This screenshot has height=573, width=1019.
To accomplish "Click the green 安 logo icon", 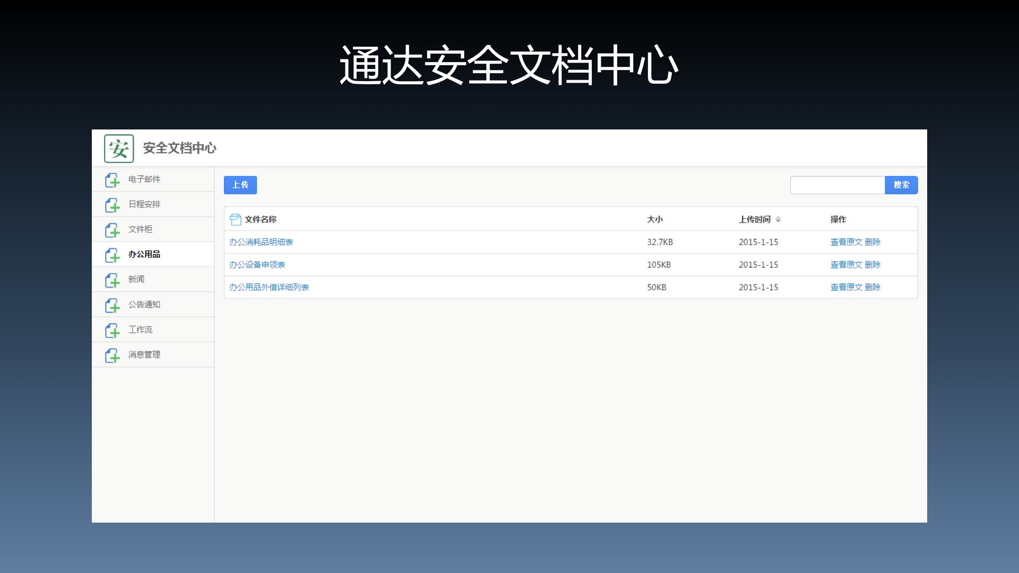I will tap(119, 149).
